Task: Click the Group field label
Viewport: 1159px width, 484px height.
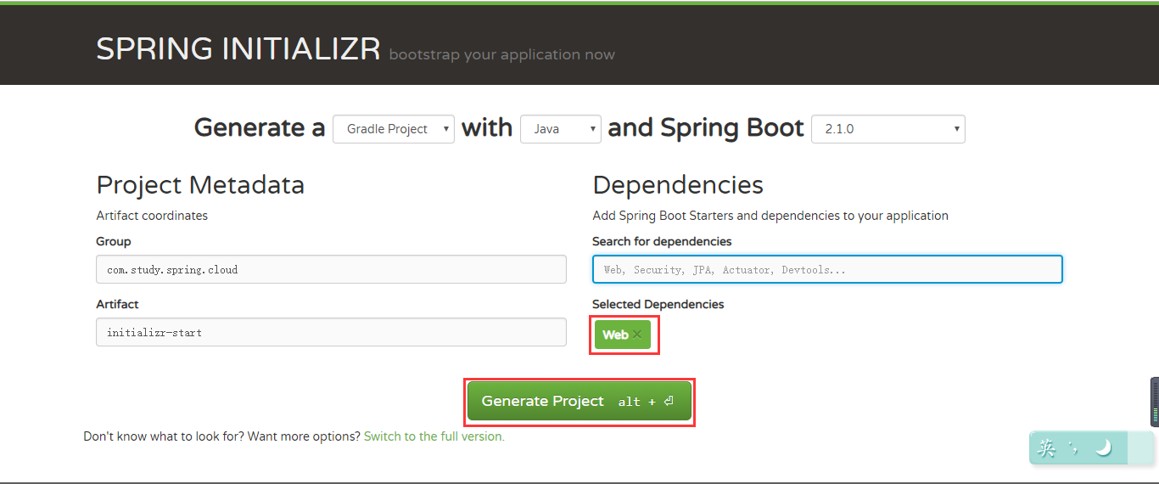Action: [x=114, y=241]
